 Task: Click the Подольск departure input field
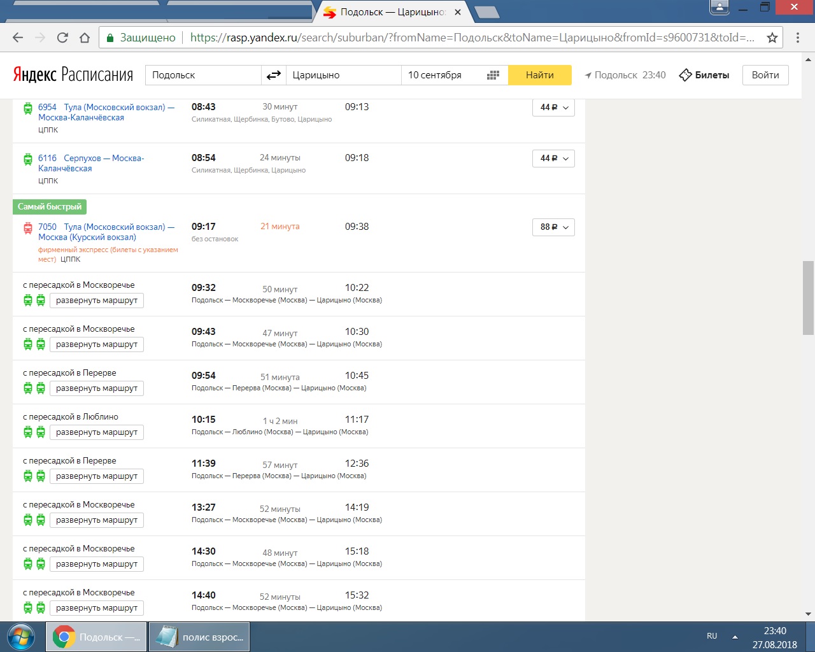point(203,75)
